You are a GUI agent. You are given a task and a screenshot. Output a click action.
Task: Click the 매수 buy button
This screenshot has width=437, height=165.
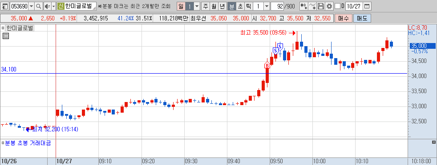(x=344, y=19)
